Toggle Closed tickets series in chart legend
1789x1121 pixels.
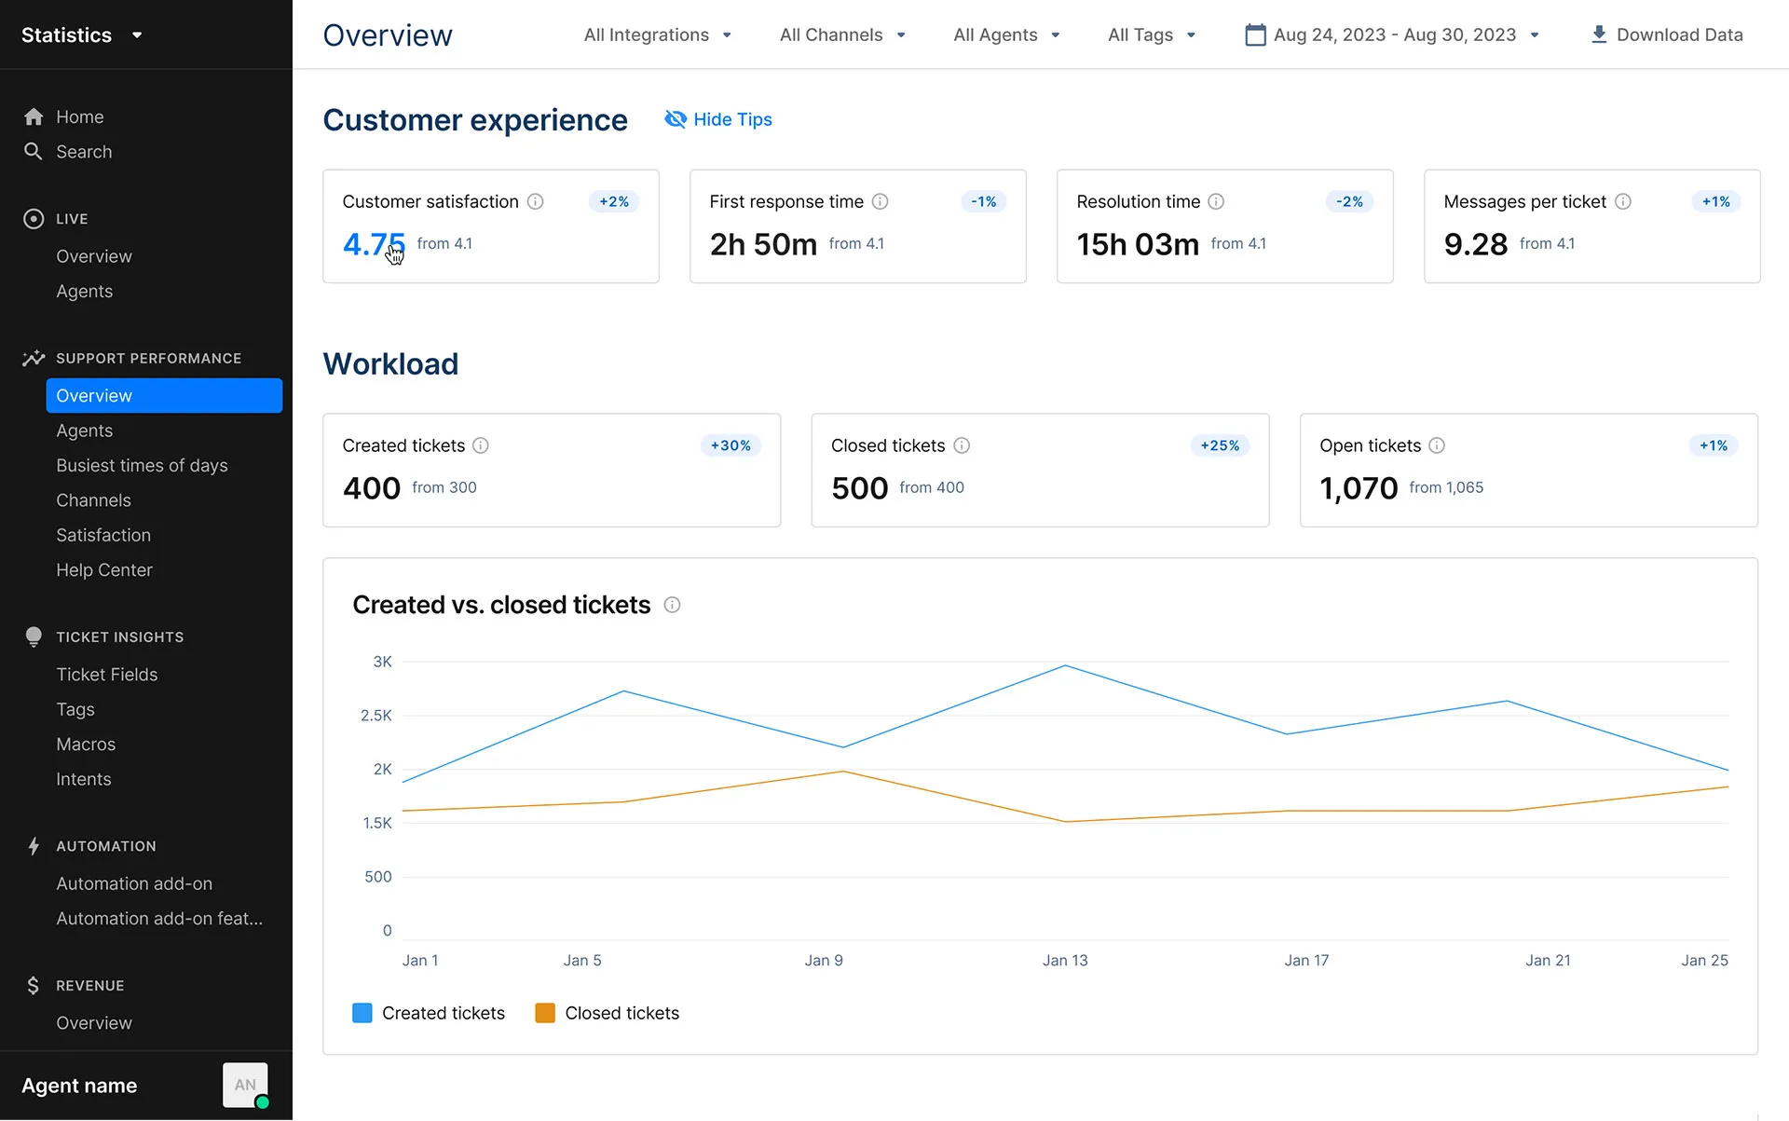point(608,1013)
